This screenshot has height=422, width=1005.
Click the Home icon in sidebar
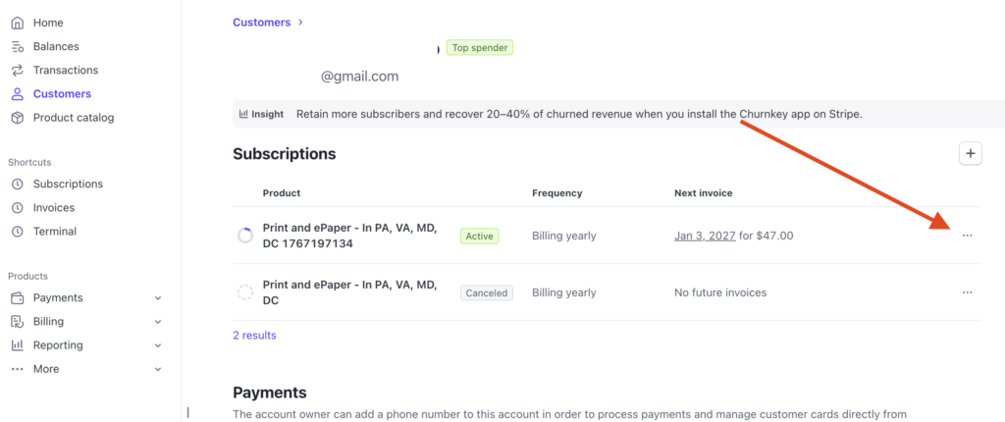pyautogui.click(x=17, y=23)
